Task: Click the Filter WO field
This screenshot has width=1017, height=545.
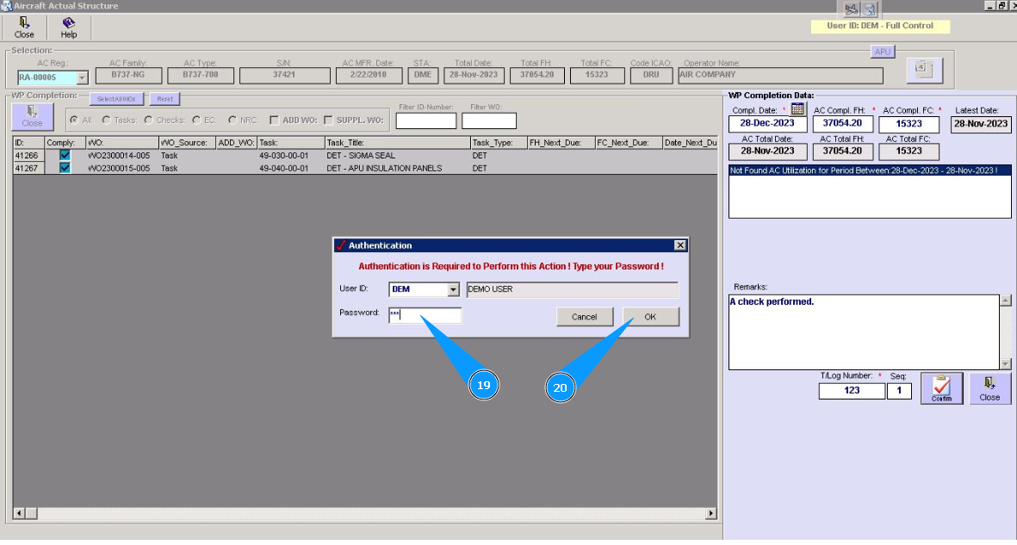Action: point(489,121)
